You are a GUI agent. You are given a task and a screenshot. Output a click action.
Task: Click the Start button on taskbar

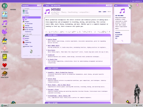tap(5, 105)
